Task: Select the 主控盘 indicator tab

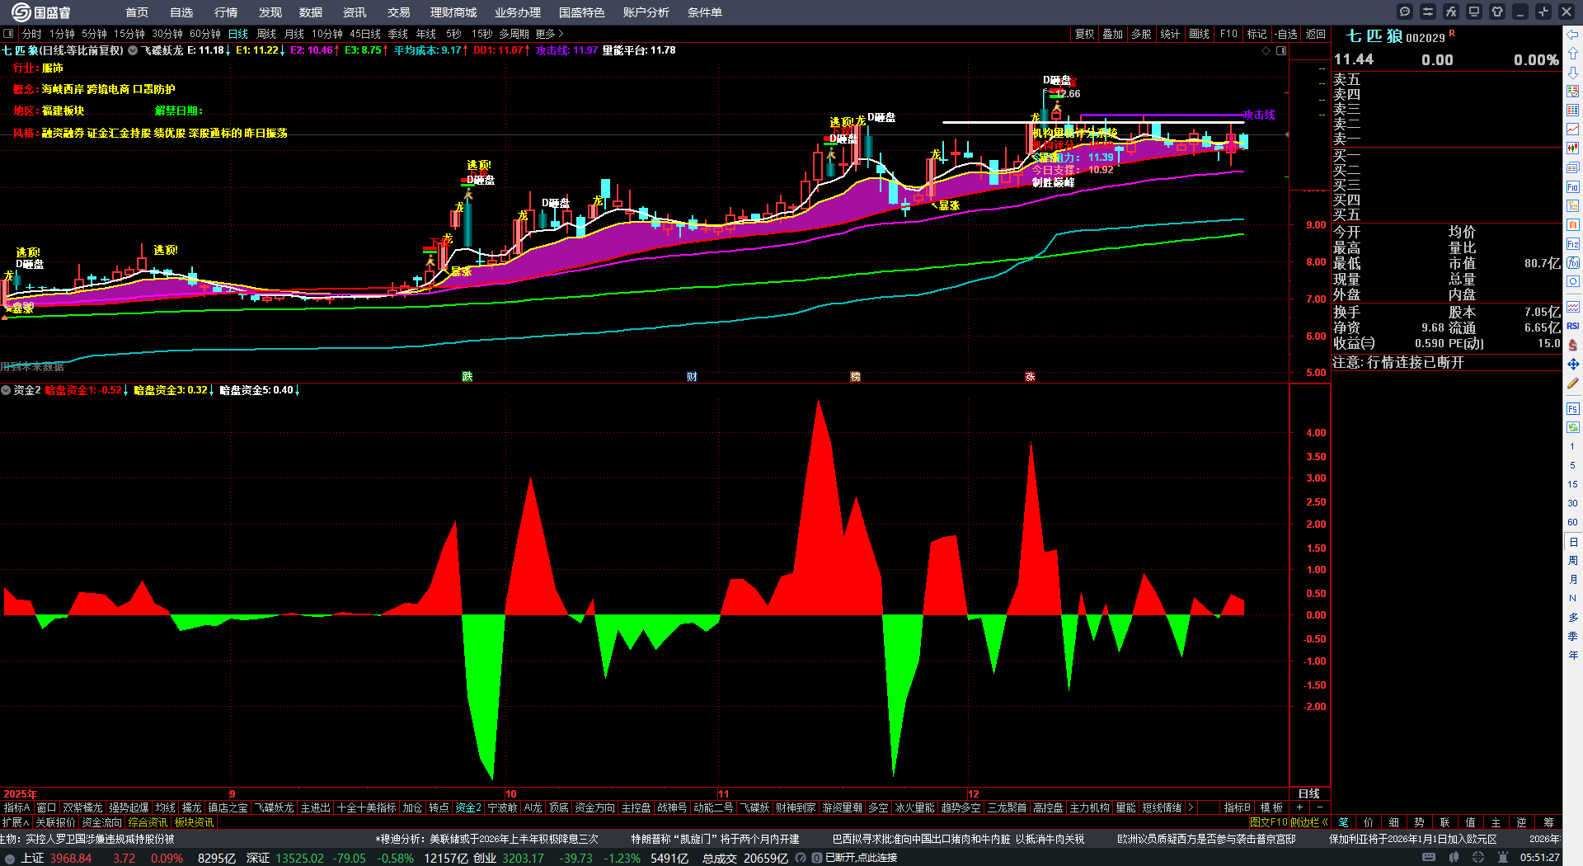Action: pos(636,807)
